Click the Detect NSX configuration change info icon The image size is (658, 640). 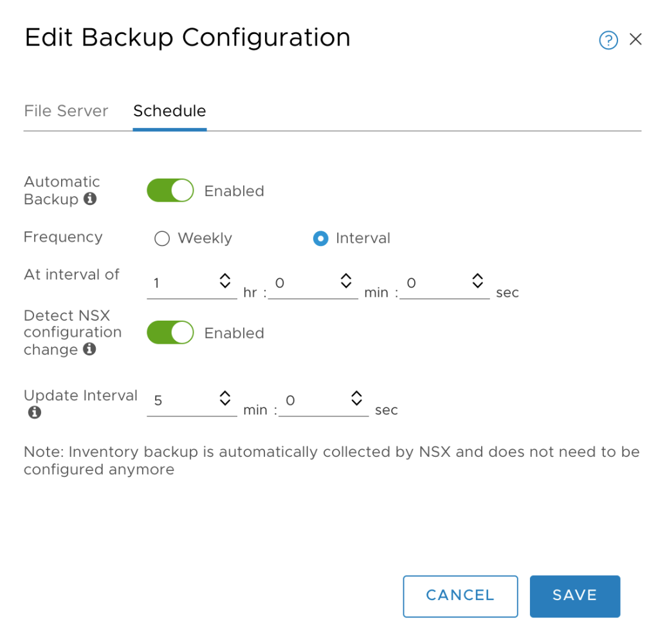[x=90, y=350]
